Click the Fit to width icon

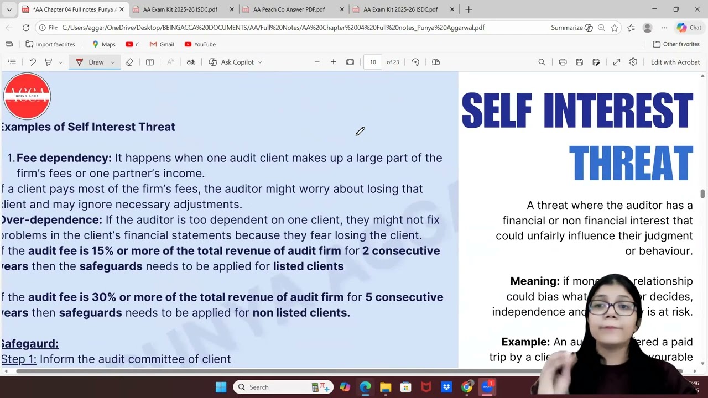[x=350, y=62]
